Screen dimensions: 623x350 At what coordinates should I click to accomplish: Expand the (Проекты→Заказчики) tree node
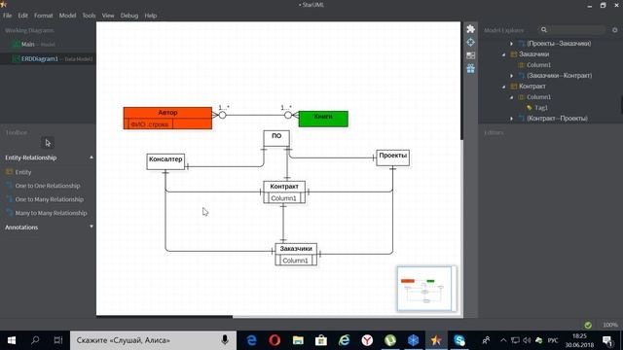(x=512, y=43)
